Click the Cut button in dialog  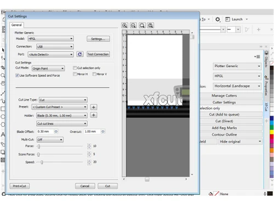(x=107, y=186)
